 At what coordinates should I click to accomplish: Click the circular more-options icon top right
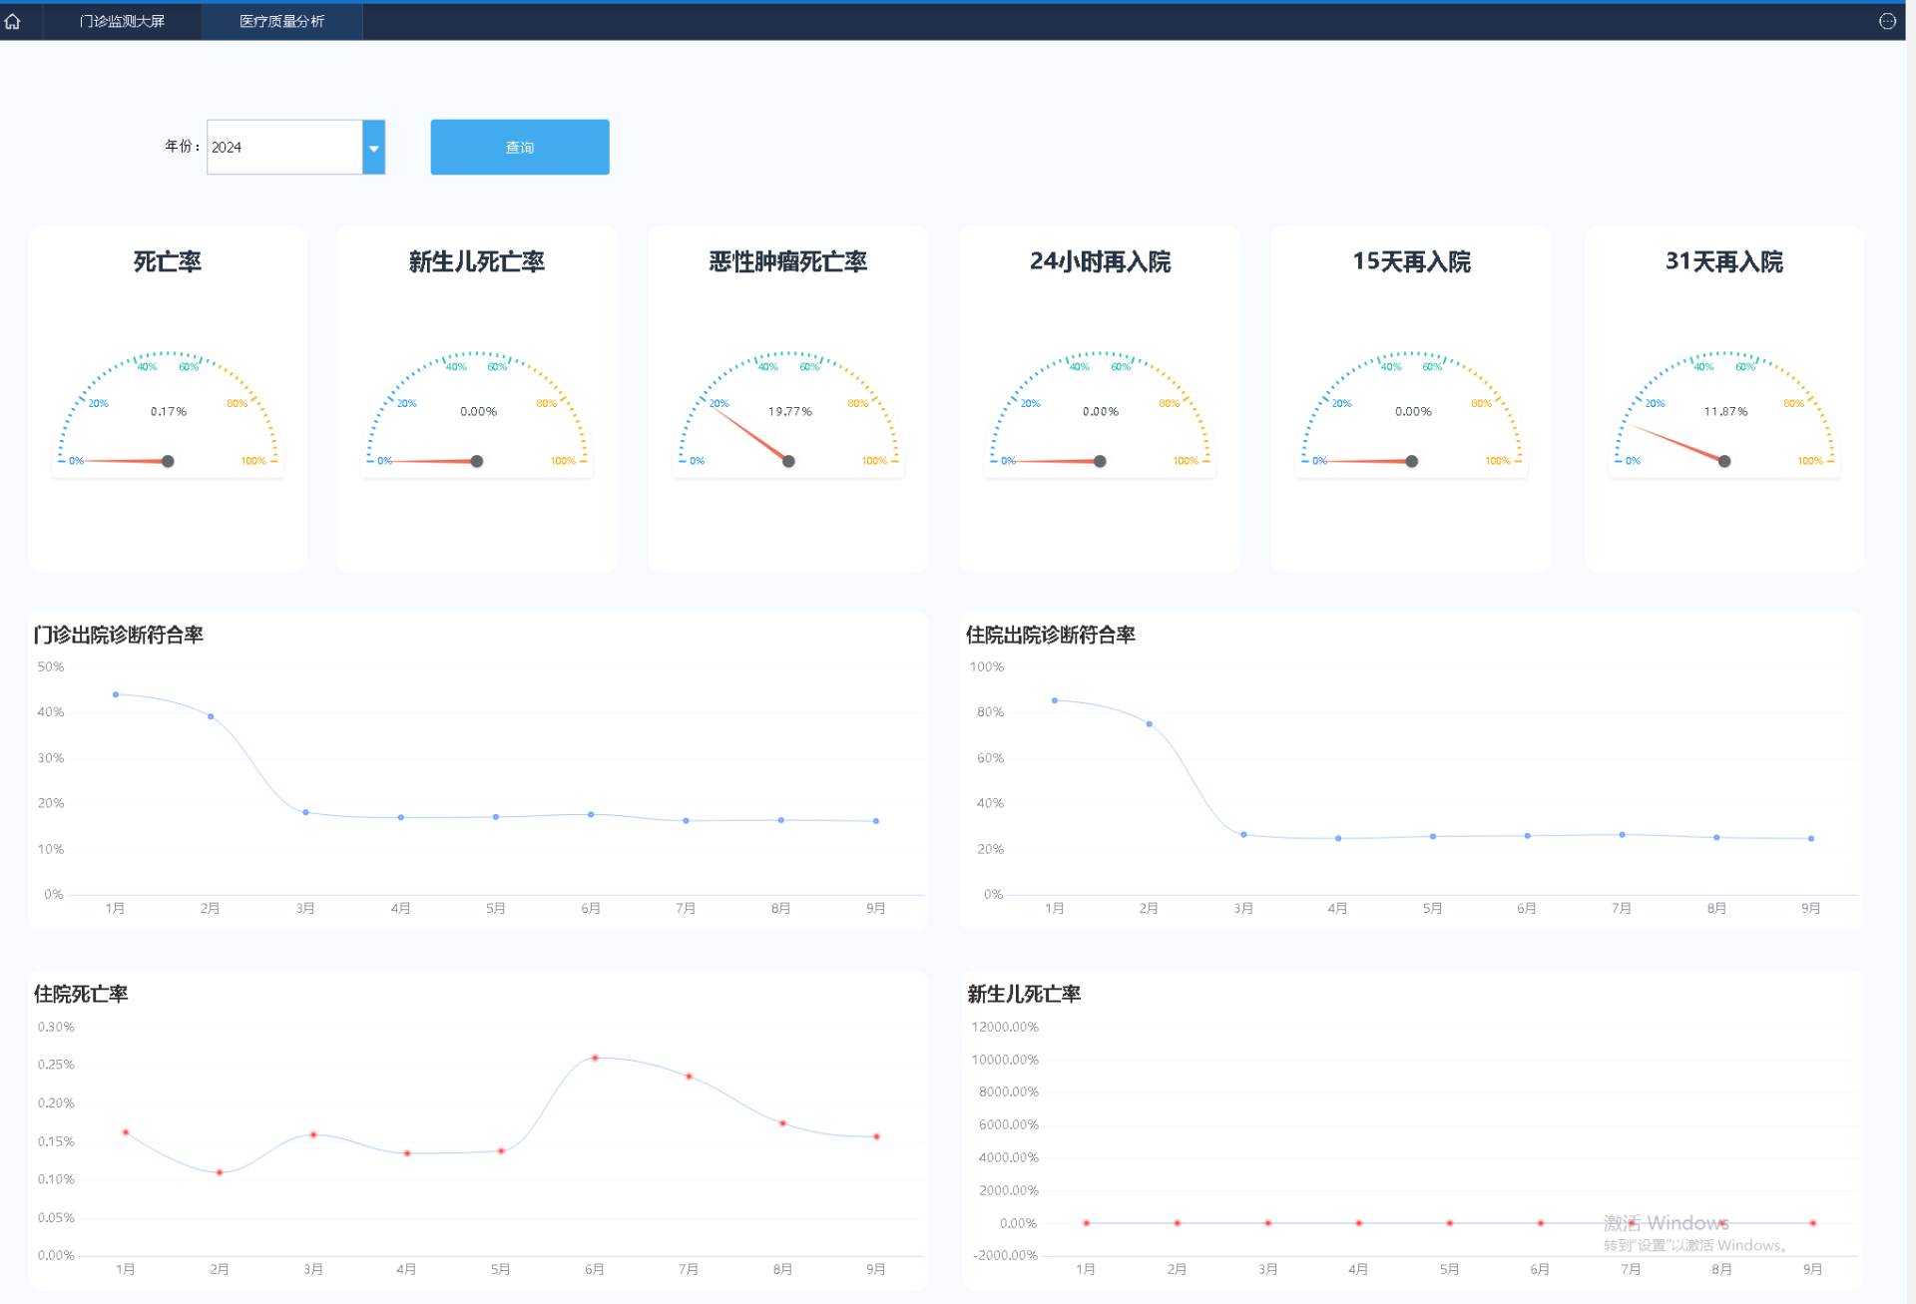tap(1886, 21)
